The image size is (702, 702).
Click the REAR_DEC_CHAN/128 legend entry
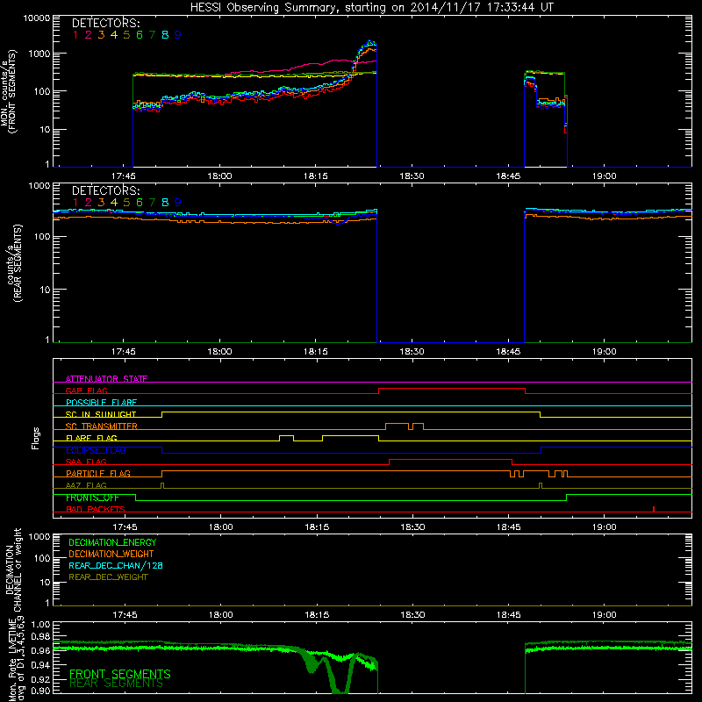pos(116,565)
